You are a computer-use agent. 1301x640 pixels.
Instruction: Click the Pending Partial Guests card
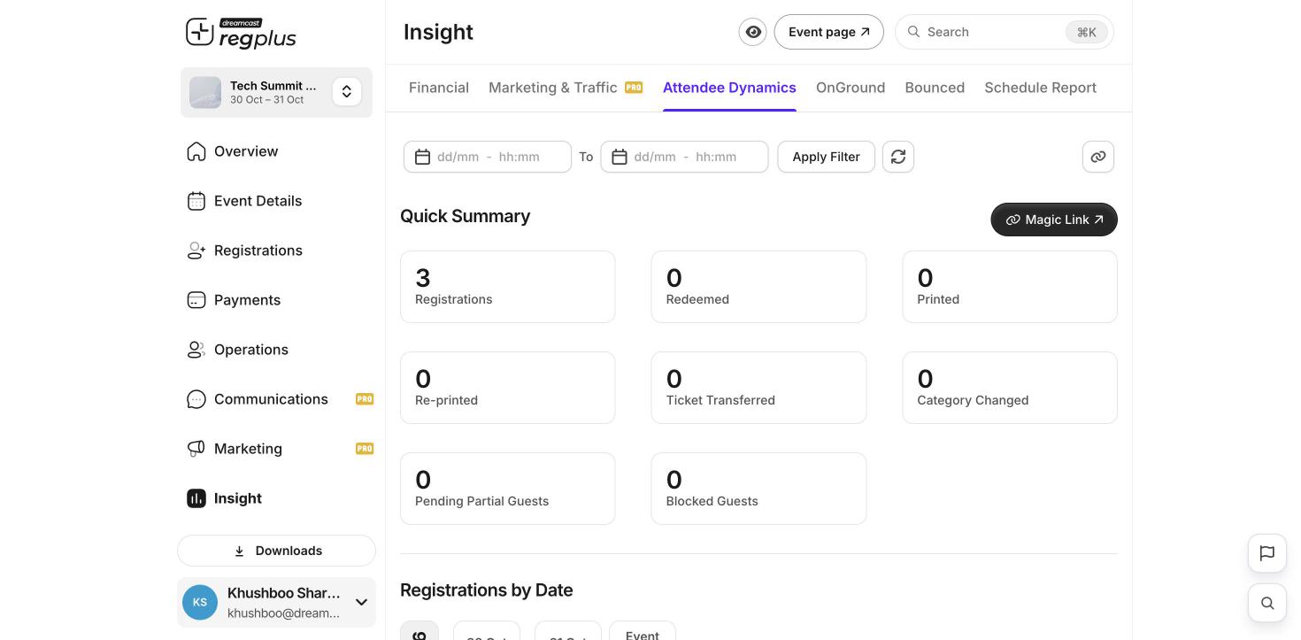[x=507, y=489]
